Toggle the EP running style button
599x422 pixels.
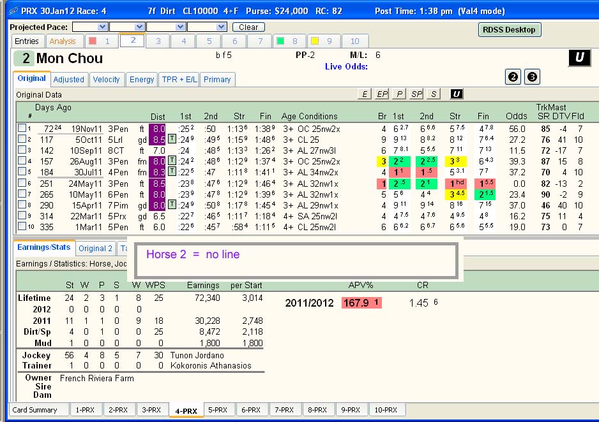[x=382, y=94]
